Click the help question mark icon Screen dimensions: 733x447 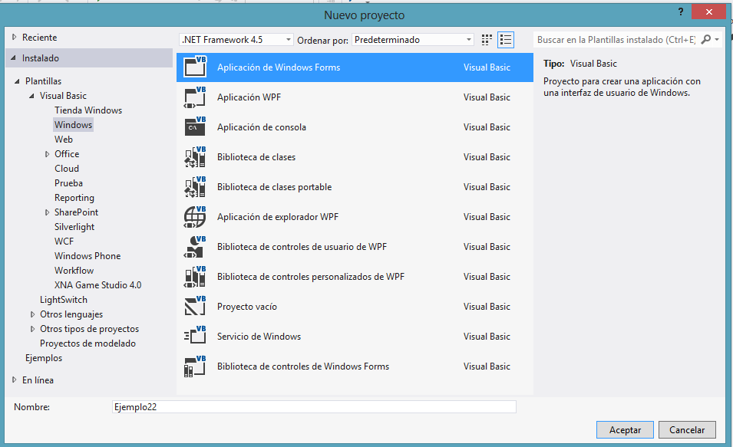[x=680, y=12]
